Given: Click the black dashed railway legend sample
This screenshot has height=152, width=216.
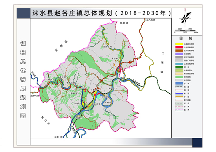Looking at the screenshot, I should 179,87.
